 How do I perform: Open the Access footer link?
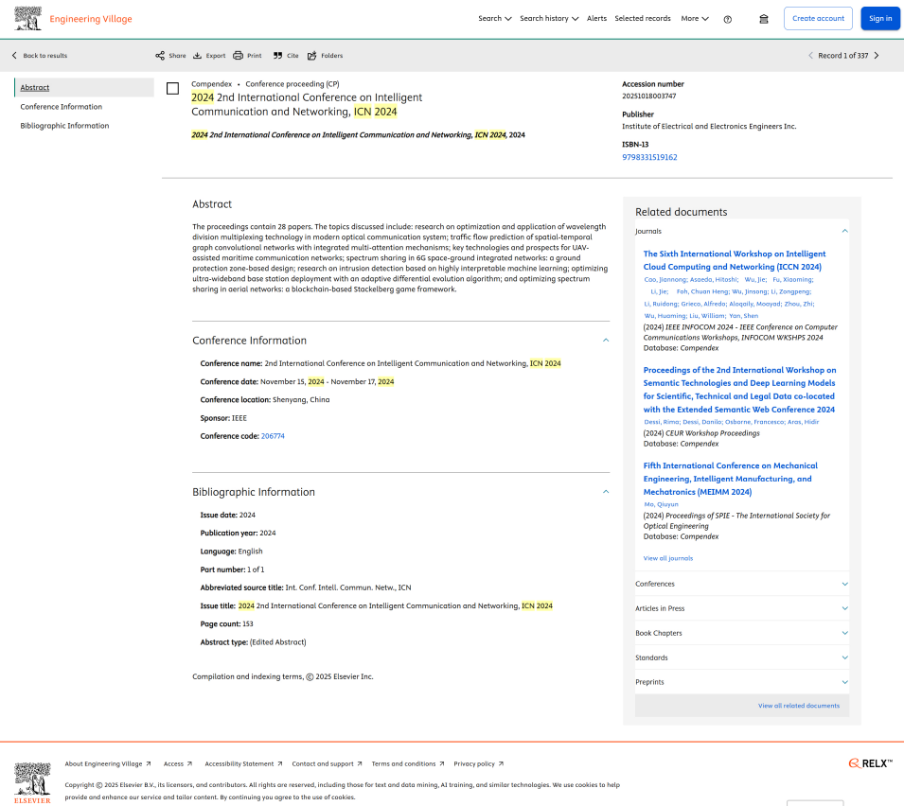click(178, 764)
